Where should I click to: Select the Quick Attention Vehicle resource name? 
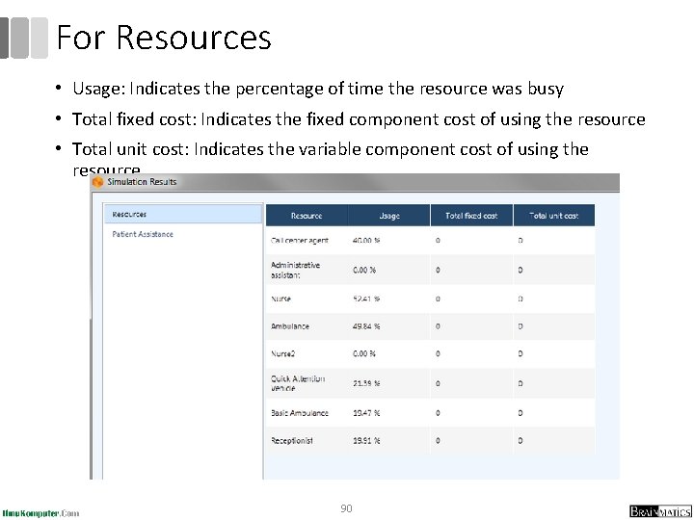(298, 383)
